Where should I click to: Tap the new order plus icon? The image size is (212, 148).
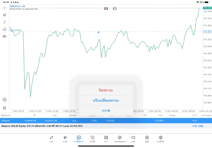5,108
